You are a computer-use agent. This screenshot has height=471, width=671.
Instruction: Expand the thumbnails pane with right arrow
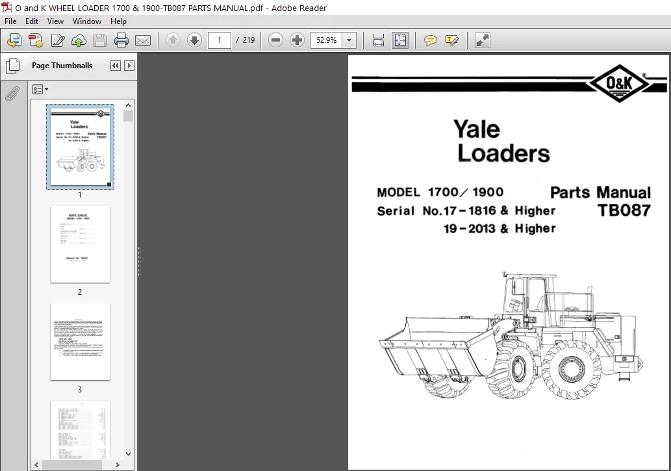[x=129, y=66]
